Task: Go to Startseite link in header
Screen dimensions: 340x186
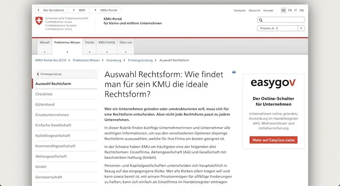Action: tap(240, 10)
